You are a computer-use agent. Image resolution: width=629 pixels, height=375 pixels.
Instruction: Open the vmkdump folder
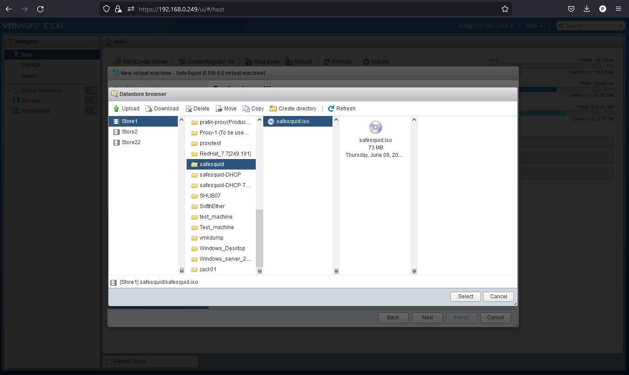click(x=221, y=238)
